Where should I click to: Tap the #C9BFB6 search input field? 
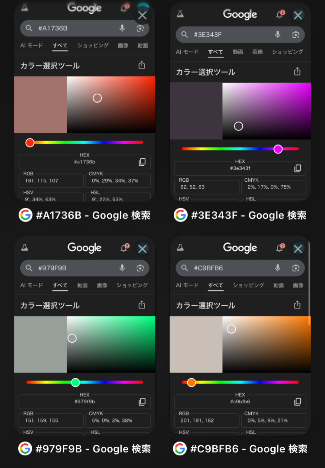point(230,268)
